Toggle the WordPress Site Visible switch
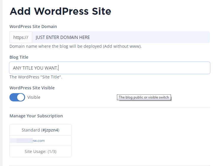Image resolution: width=217 pixels, height=166 pixels. (x=17, y=97)
